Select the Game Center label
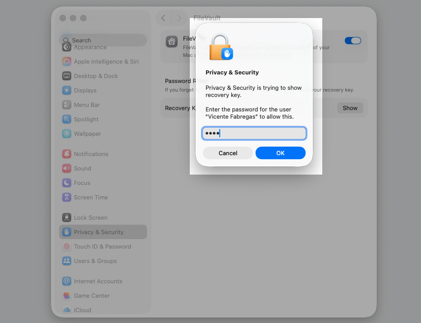The image size is (421, 323). point(92,296)
